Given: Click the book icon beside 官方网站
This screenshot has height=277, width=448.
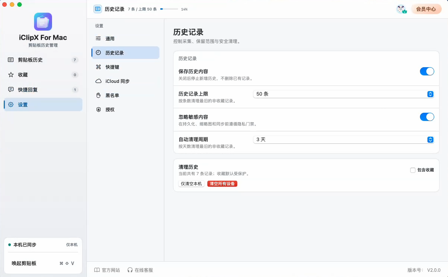Looking at the screenshot, I should tap(97, 270).
